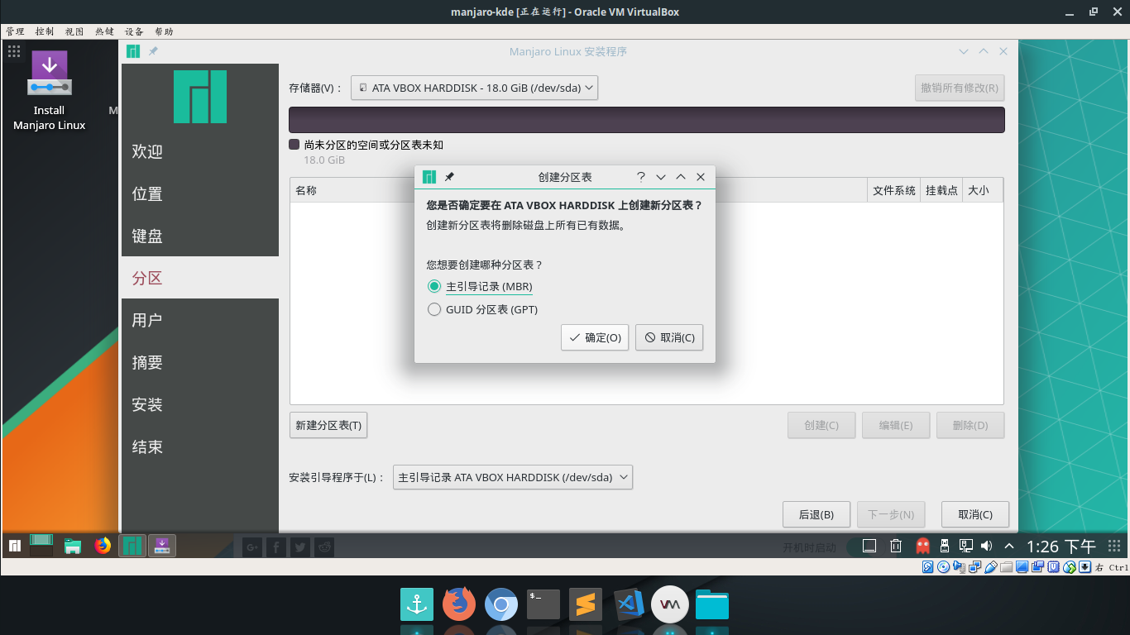Open the VirtualBox 热键 menu
The image size is (1130, 635).
pos(104,31)
